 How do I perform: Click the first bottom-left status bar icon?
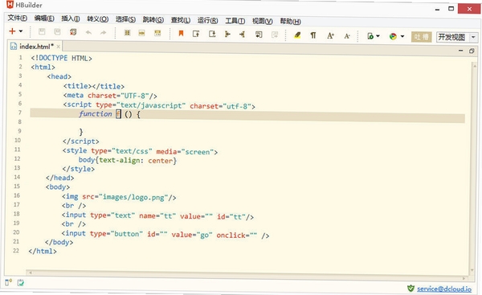tap(8, 282)
